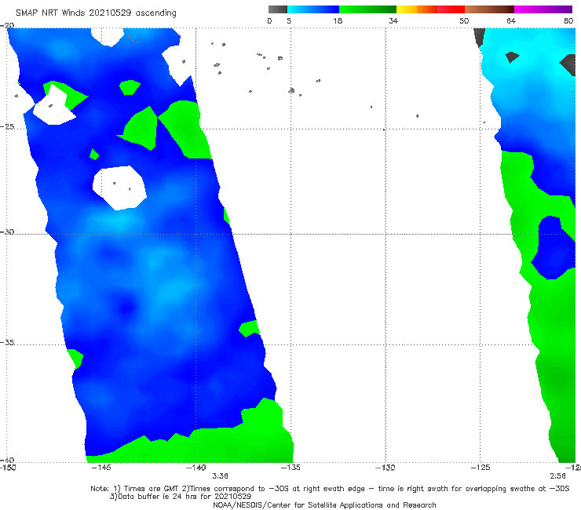Click the '34' color bar label
Viewport: 581px width, 510px height.
tap(393, 20)
